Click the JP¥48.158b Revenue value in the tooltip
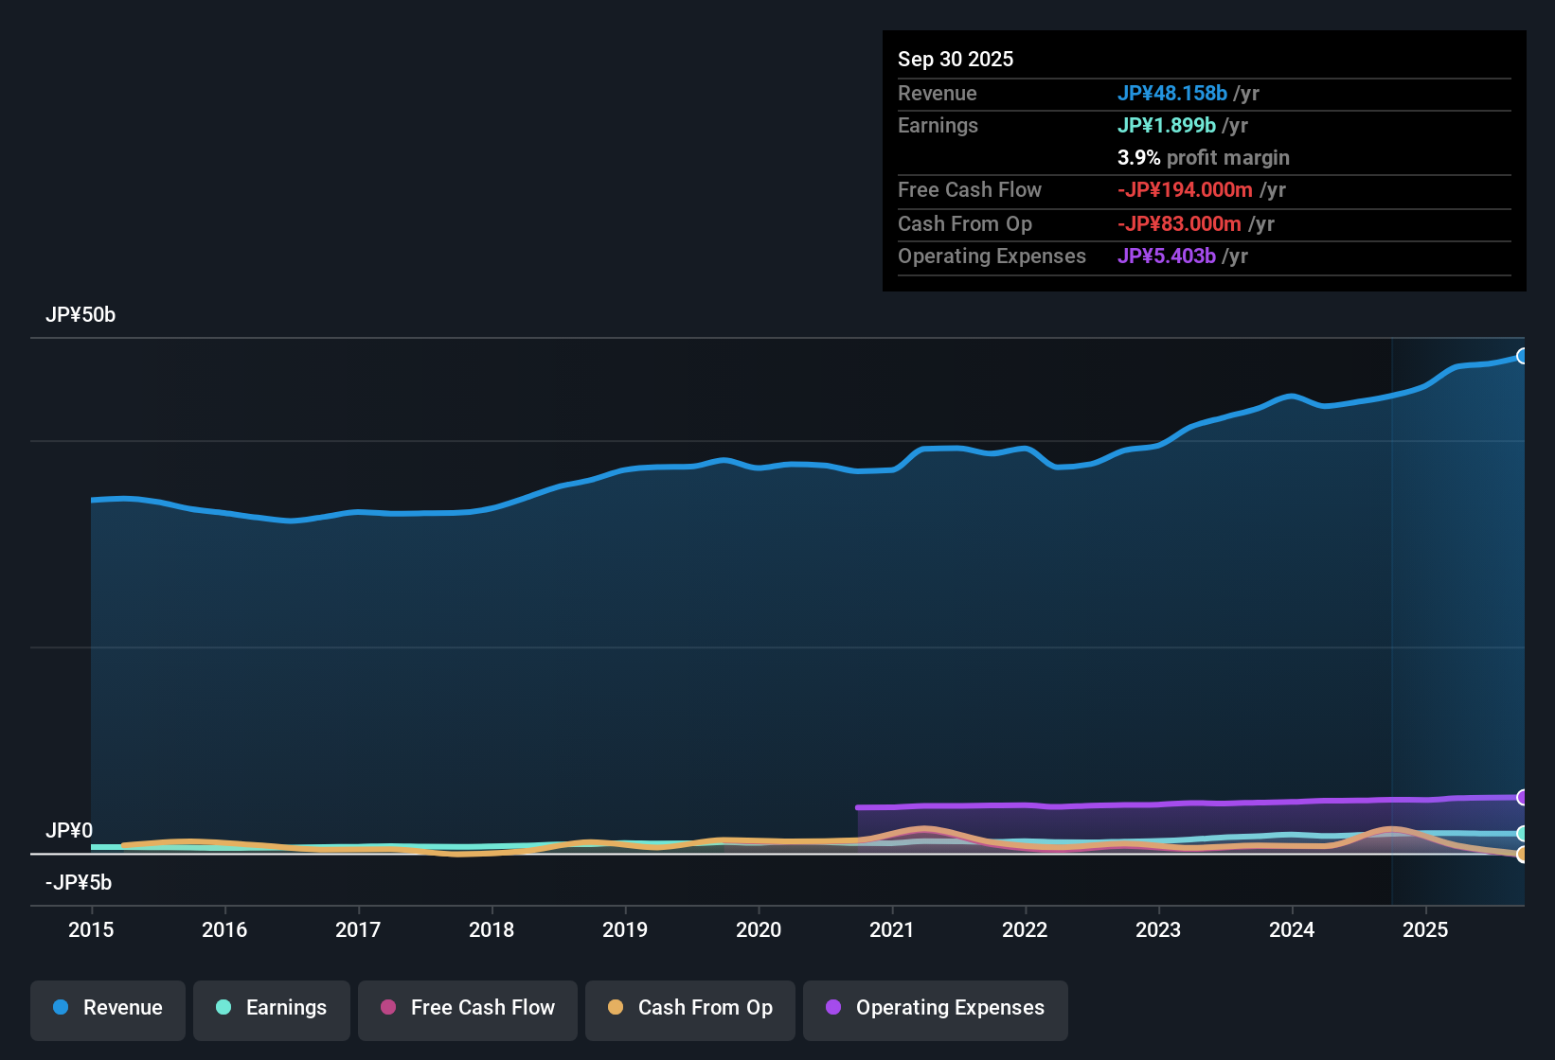The image size is (1555, 1060). [1172, 94]
